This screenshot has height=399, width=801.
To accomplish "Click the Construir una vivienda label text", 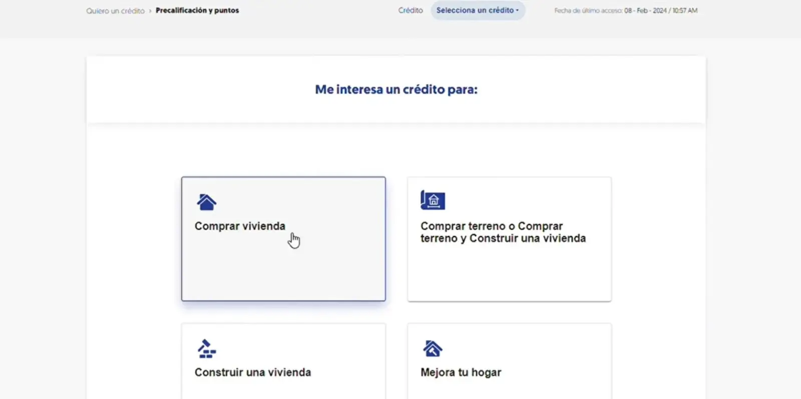I will pyautogui.click(x=253, y=372).
